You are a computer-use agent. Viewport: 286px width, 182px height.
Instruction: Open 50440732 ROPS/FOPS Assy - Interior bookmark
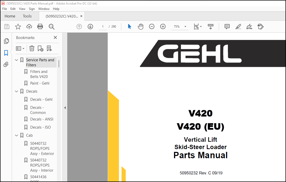tap(42, 165)
